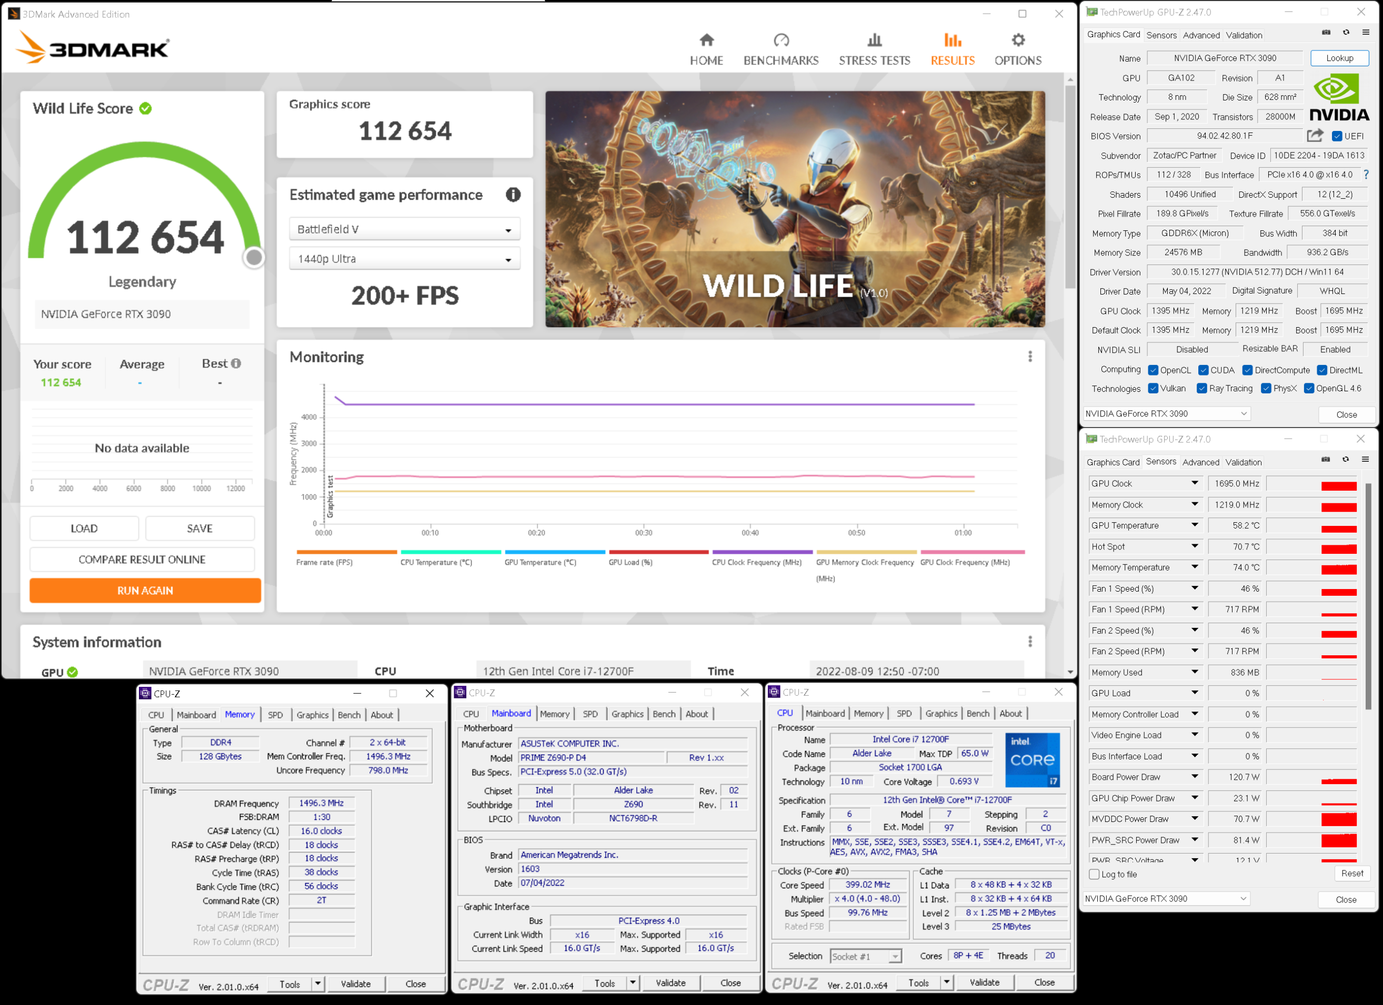Screen dimensions: 1383x1005
Task: Switch to Validation tab in GPU-Z Sensors window
Action: (1244, 462)
